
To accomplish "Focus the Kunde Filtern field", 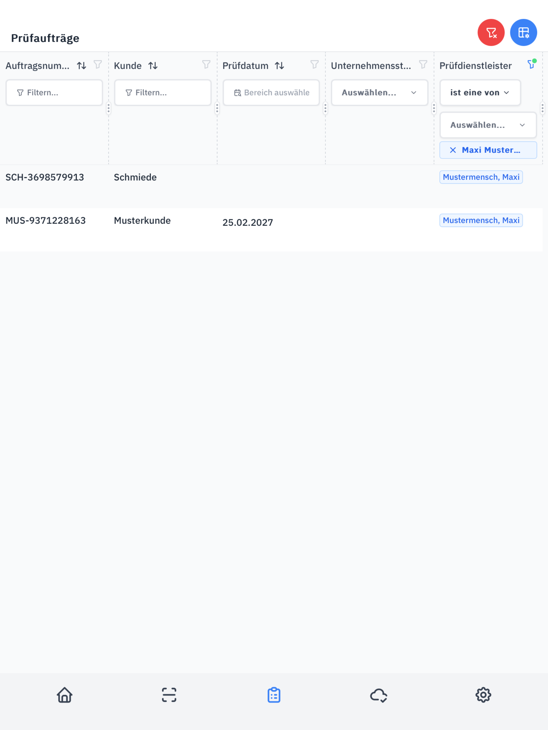I will point(162,93).
